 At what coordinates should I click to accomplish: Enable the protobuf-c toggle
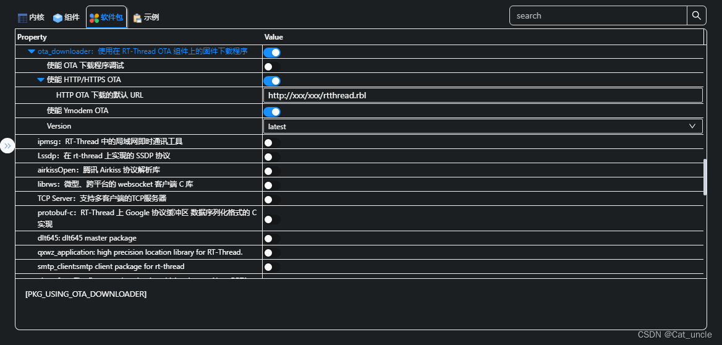point(271,219)
